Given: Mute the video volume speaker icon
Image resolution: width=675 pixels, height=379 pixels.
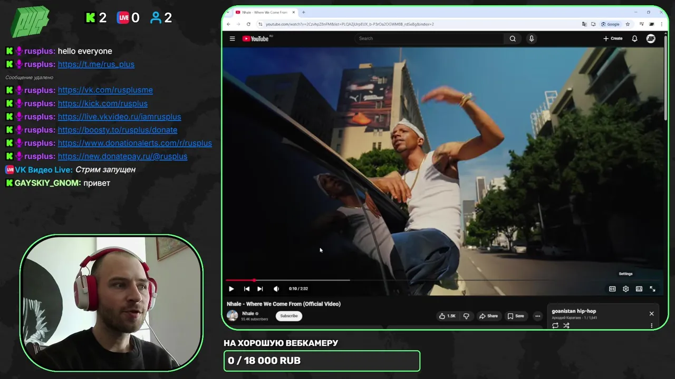Looking at the screenshot, I should coord(276,288).
